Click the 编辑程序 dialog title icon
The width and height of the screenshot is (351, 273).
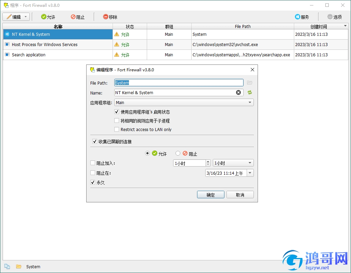[92, 70]
